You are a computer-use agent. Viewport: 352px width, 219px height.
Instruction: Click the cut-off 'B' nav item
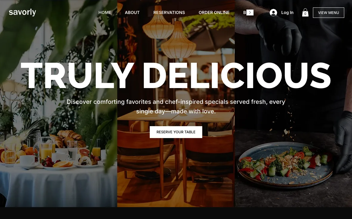[245, 12]
